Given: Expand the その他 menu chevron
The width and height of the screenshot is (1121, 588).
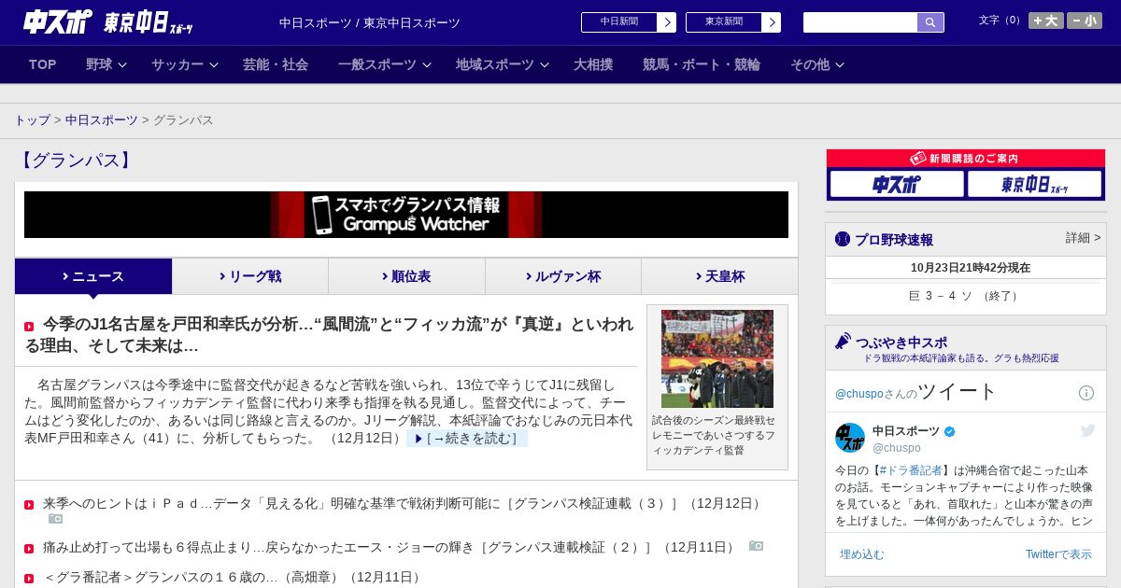Looking at the screenshot, I should coord(839,65).
